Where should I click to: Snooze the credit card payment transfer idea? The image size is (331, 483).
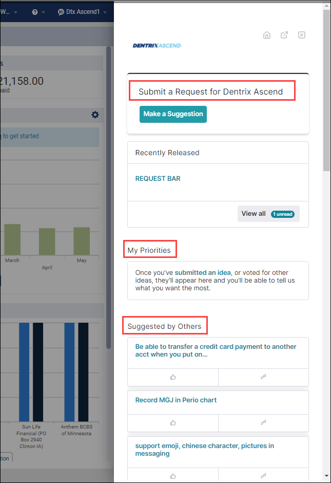pos(263,377)
